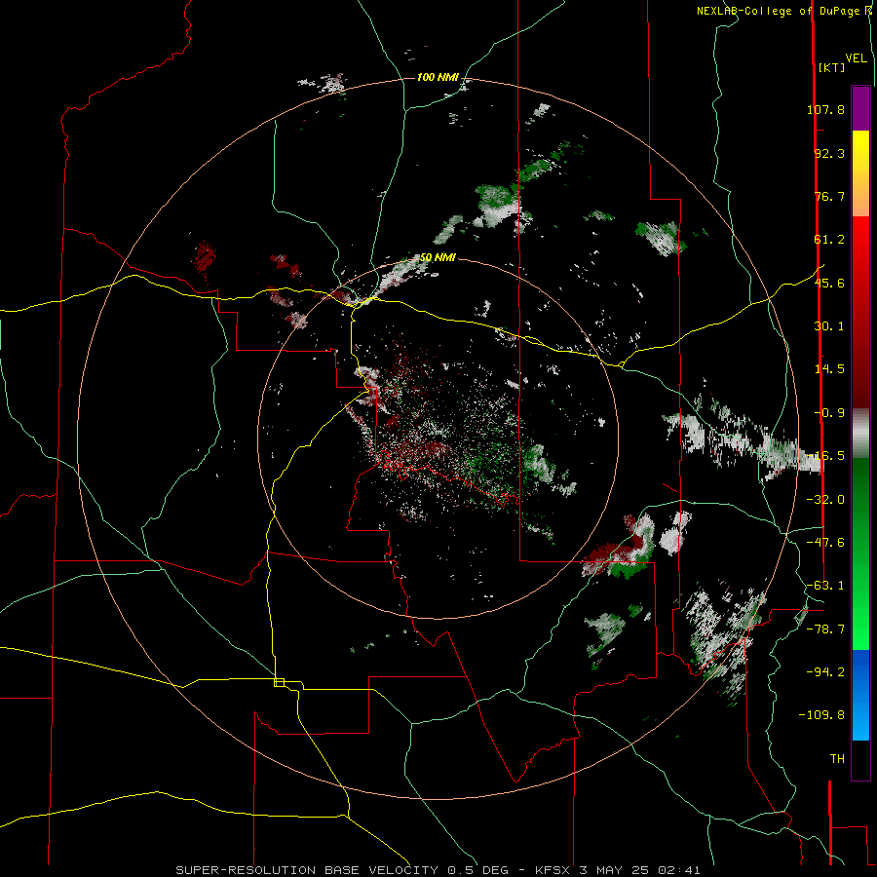The image size is (877, 877).
Task: Click the "100 NMI" range ring label
Action: (x=438, y=77)
